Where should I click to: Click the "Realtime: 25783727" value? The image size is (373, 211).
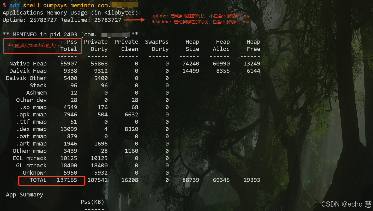91,20
